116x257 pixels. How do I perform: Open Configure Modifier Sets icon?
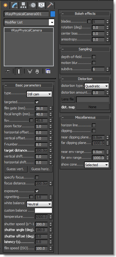click(x=48, y=71)
